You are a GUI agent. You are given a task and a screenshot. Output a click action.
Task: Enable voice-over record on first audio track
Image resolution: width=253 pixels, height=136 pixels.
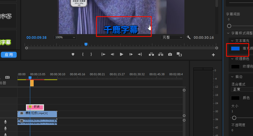6,122
